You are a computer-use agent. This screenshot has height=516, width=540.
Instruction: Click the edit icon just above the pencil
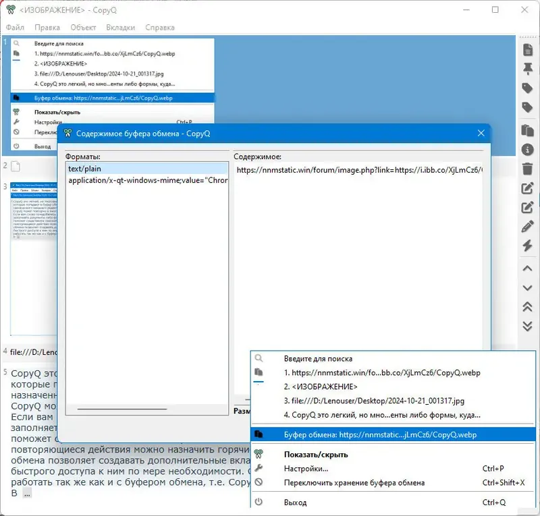click(x=528, y=207)
